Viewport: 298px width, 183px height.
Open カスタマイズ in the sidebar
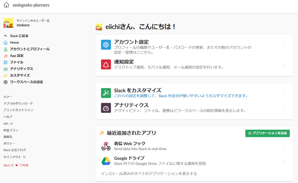[20, 75]
